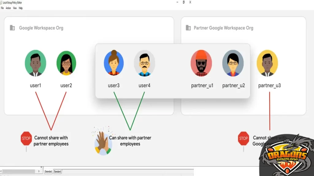Open the Help menu

coord(21,8)
